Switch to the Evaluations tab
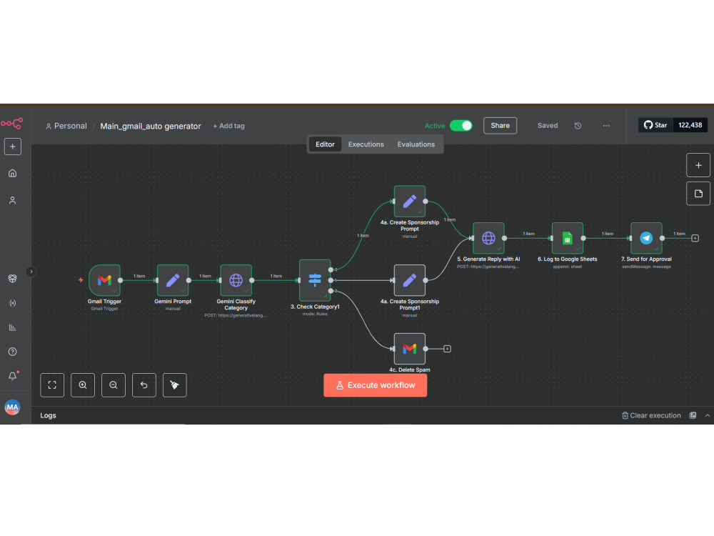Screen dimensions: 714x536 tap(416, 144)
